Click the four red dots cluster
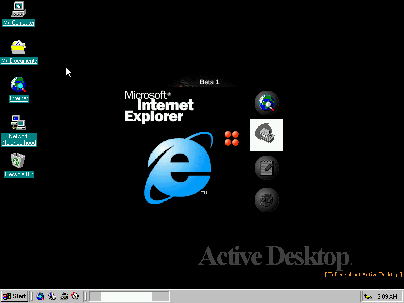The image size is (404, 303). point(232,138)
